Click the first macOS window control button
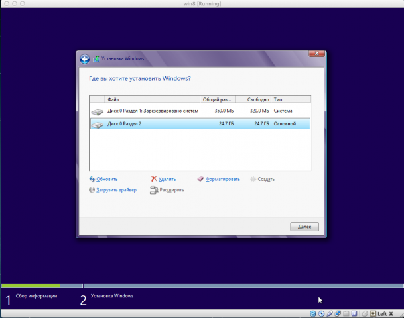This screenshot has height=318, width=404. 7,3
